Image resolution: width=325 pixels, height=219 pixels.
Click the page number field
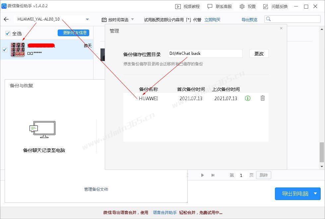tap(241, 175)
